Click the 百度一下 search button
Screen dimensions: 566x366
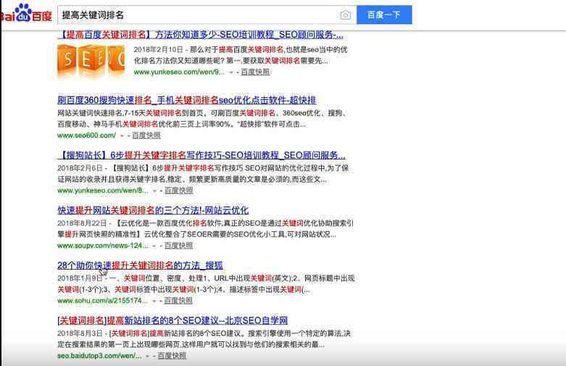pos(384,14)
